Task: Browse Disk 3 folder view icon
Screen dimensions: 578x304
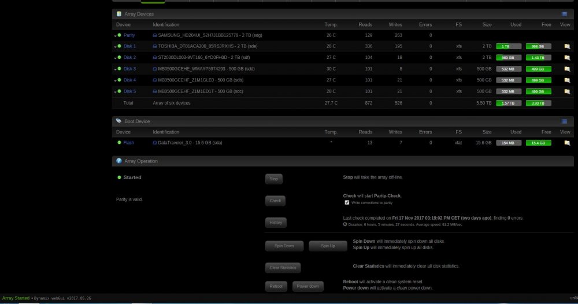Action: click(568, 69)
